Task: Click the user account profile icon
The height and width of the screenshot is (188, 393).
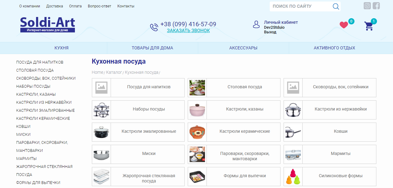Action: coord(256,25)
